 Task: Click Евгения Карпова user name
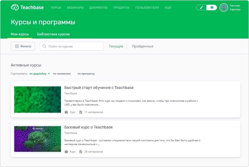click(235, 8)
